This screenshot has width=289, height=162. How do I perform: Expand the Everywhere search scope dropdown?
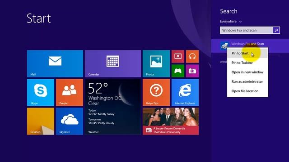pyautogui.click(x=231, y=22)
